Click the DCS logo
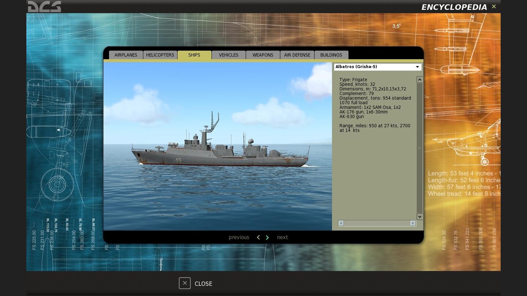 [x=44, y=6]
